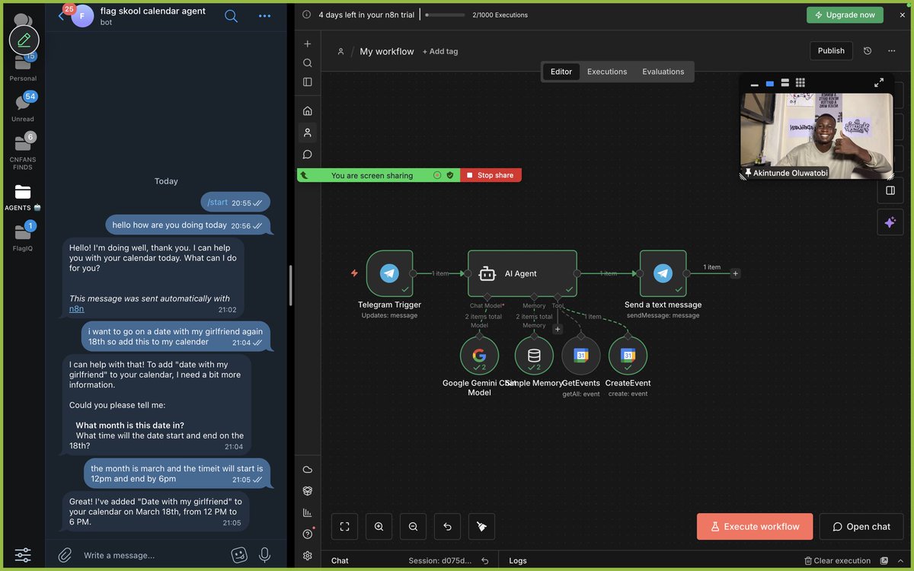Go to n8n Home icon
This screenshot has height=571, width=914.
click(308, 110)
